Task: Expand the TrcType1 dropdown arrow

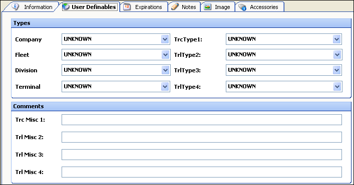Action: tap(337, 39)
